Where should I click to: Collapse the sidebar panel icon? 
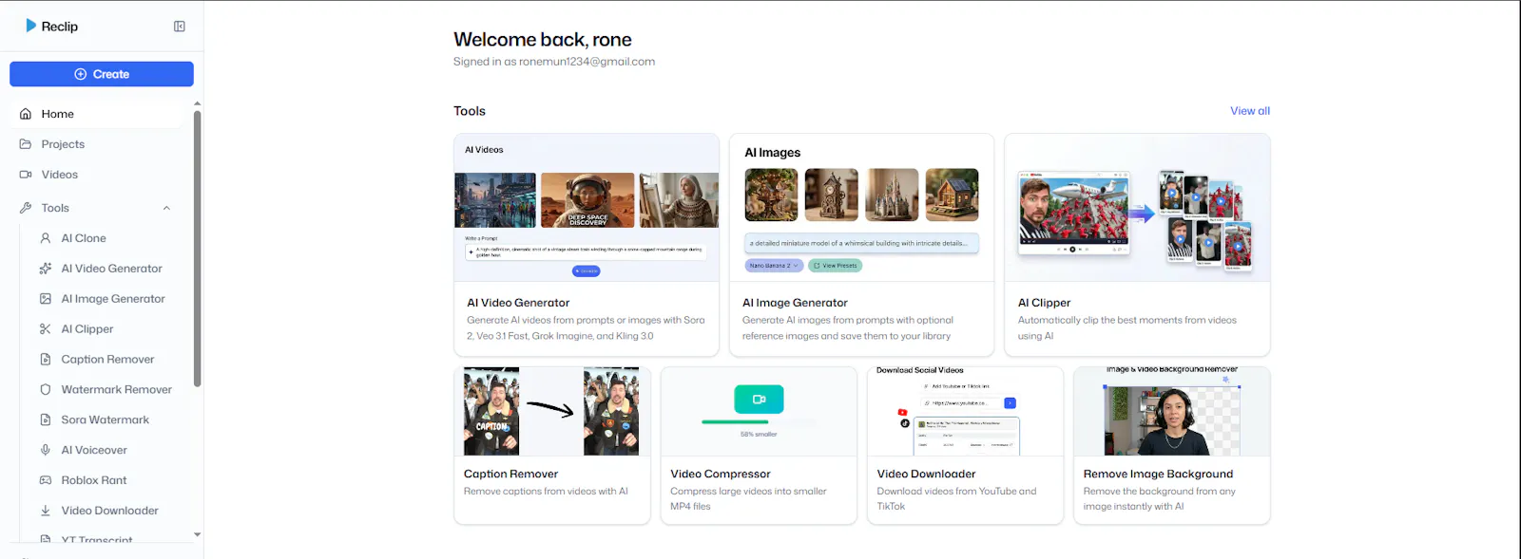pos(180,27)
